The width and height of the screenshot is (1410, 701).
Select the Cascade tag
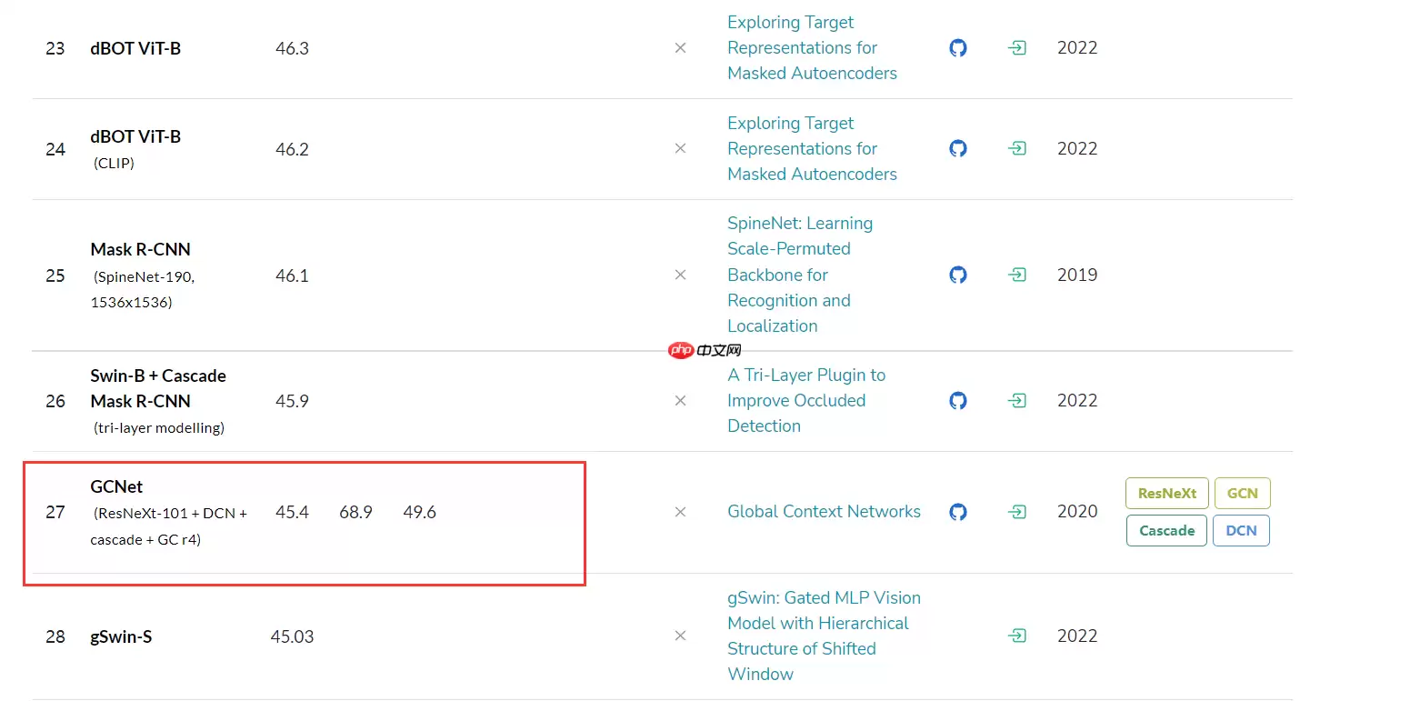pyautogui.click(x=1166, y=530)
